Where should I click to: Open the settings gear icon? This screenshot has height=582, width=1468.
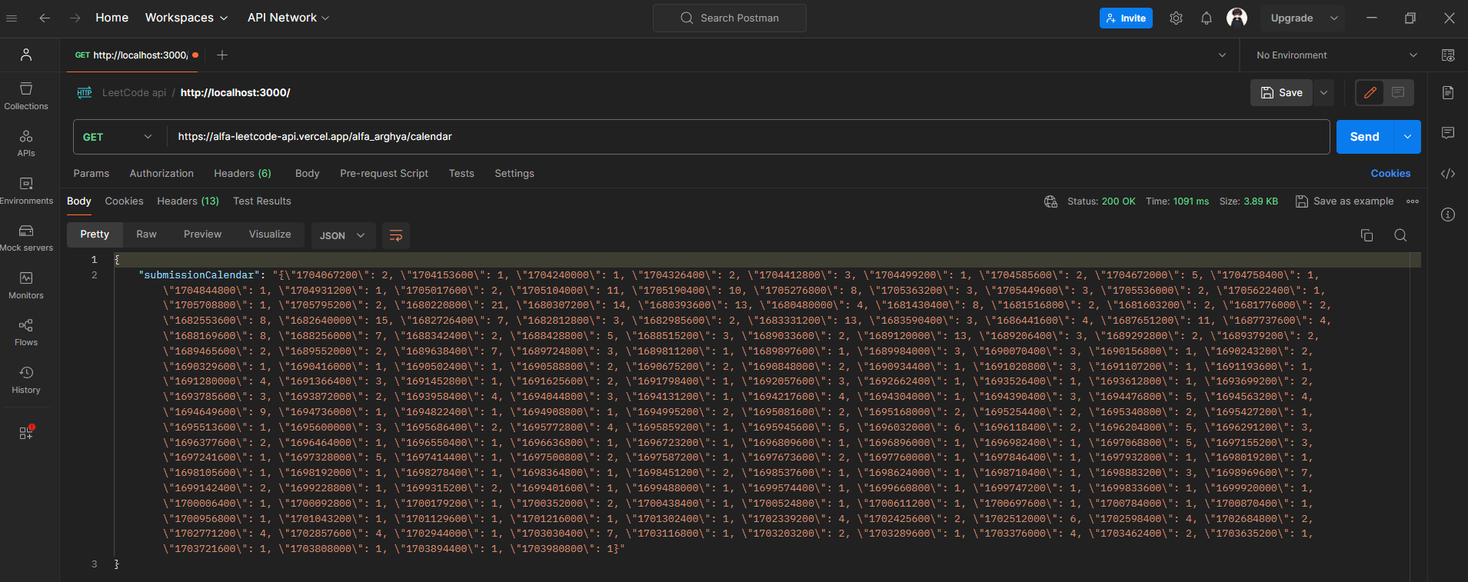pos(1176,18)
